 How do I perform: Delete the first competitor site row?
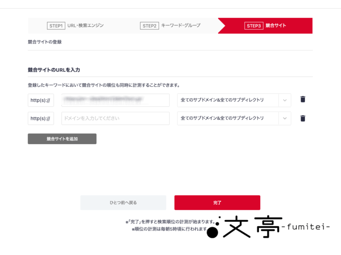click(x=303, y=99)
